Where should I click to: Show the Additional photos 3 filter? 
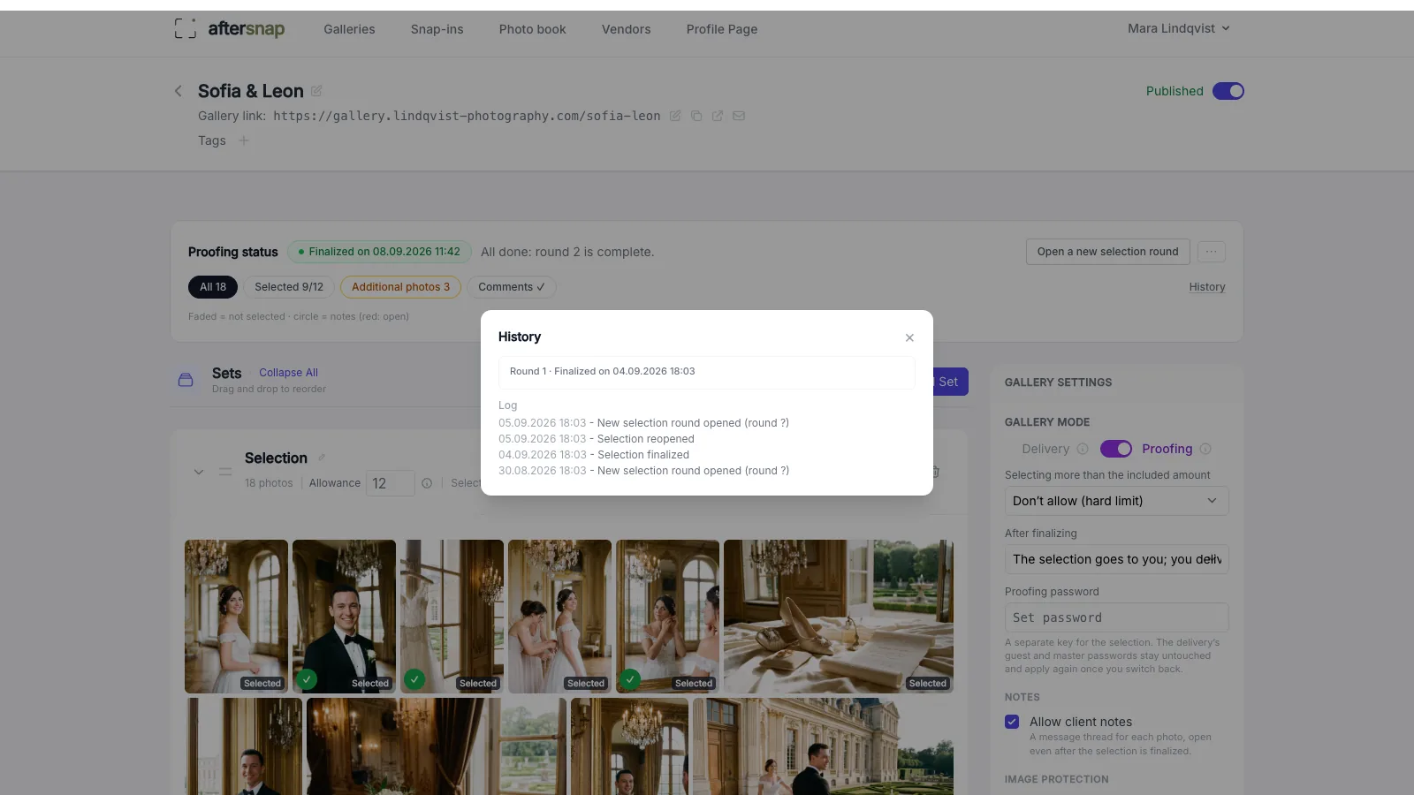(x=400, y=287)
